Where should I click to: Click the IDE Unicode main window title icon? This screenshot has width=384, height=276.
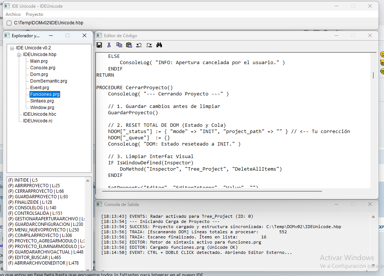point(7,6)
